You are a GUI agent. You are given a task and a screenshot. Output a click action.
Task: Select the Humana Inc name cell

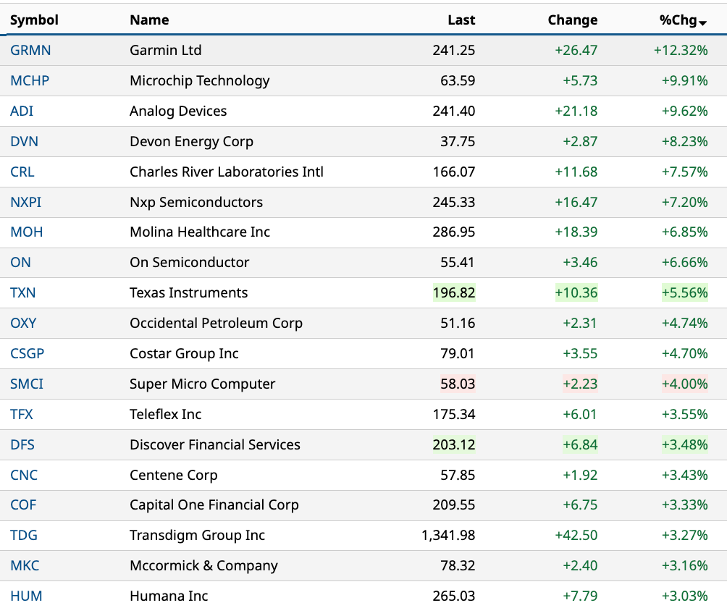(x=169, y=596)
